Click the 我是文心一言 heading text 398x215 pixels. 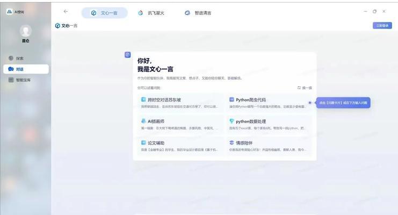tap(155, 69)
